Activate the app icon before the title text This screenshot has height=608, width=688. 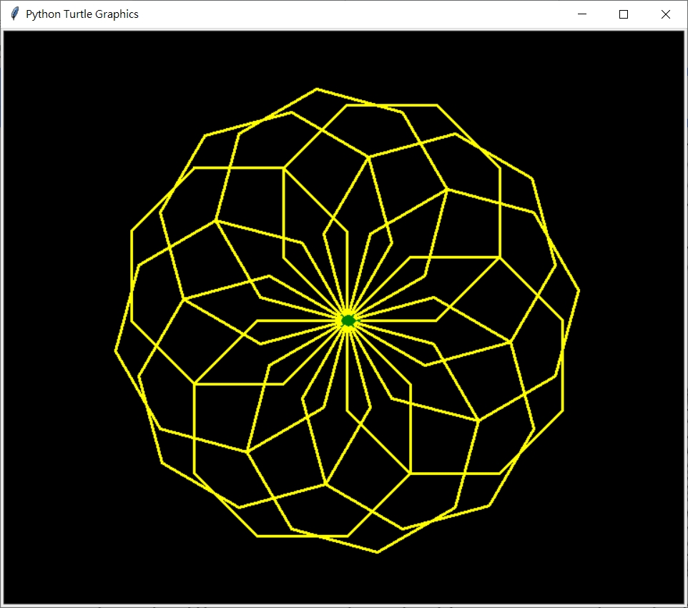[x=13, y=14]
